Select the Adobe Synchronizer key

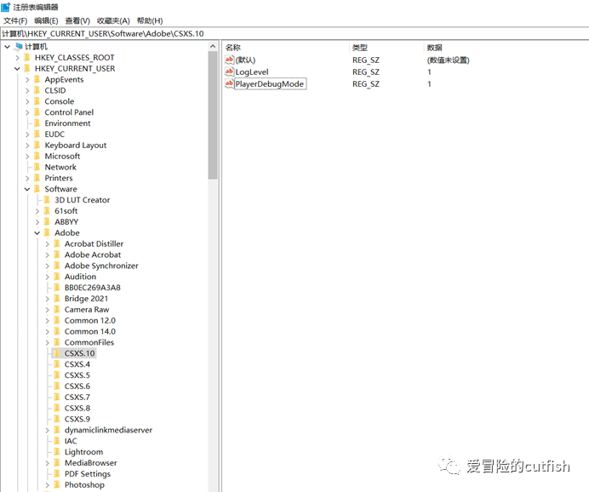101,266
